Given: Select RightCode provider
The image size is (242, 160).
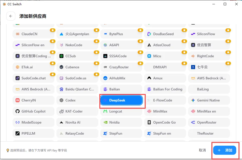Looking at the screenshot, I should 209,56.
